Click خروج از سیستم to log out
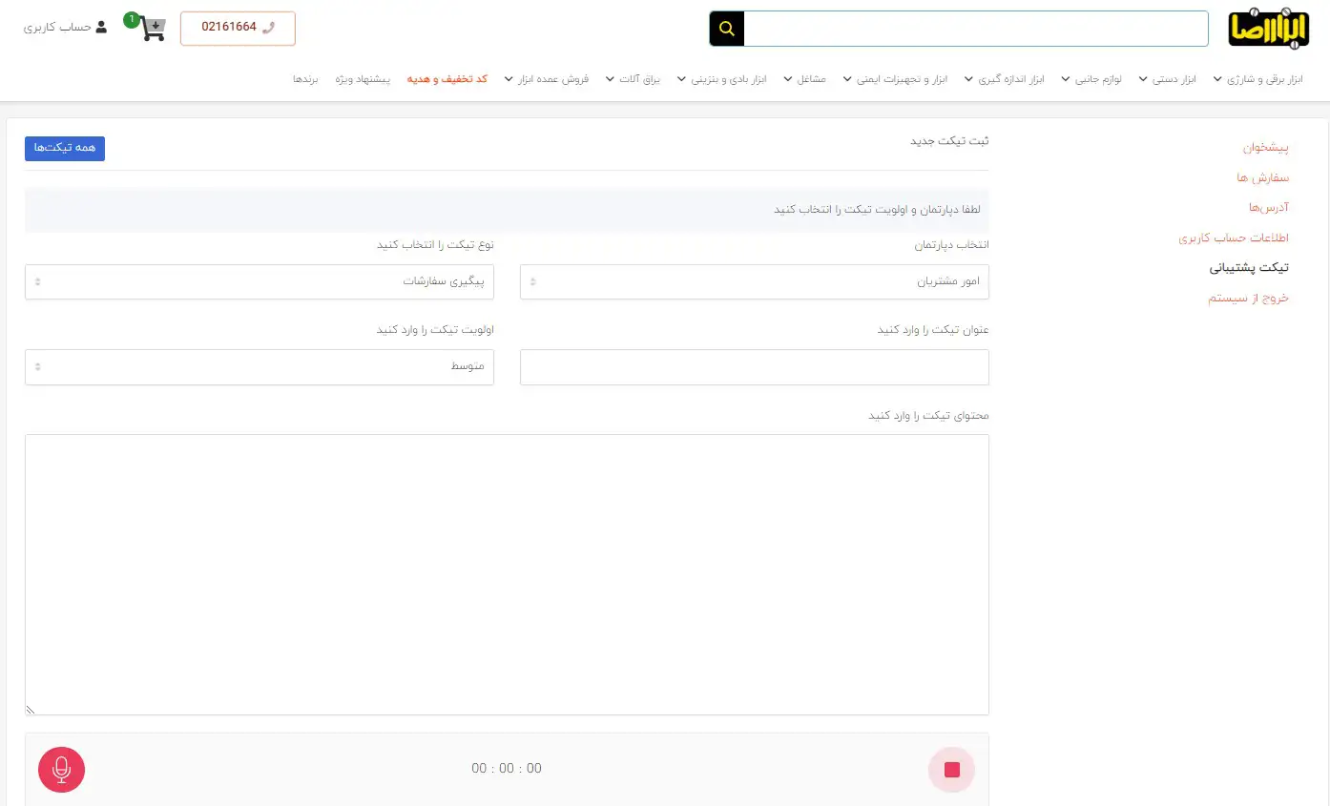This screenshot has width=1330, height=806. point(1249,298)
